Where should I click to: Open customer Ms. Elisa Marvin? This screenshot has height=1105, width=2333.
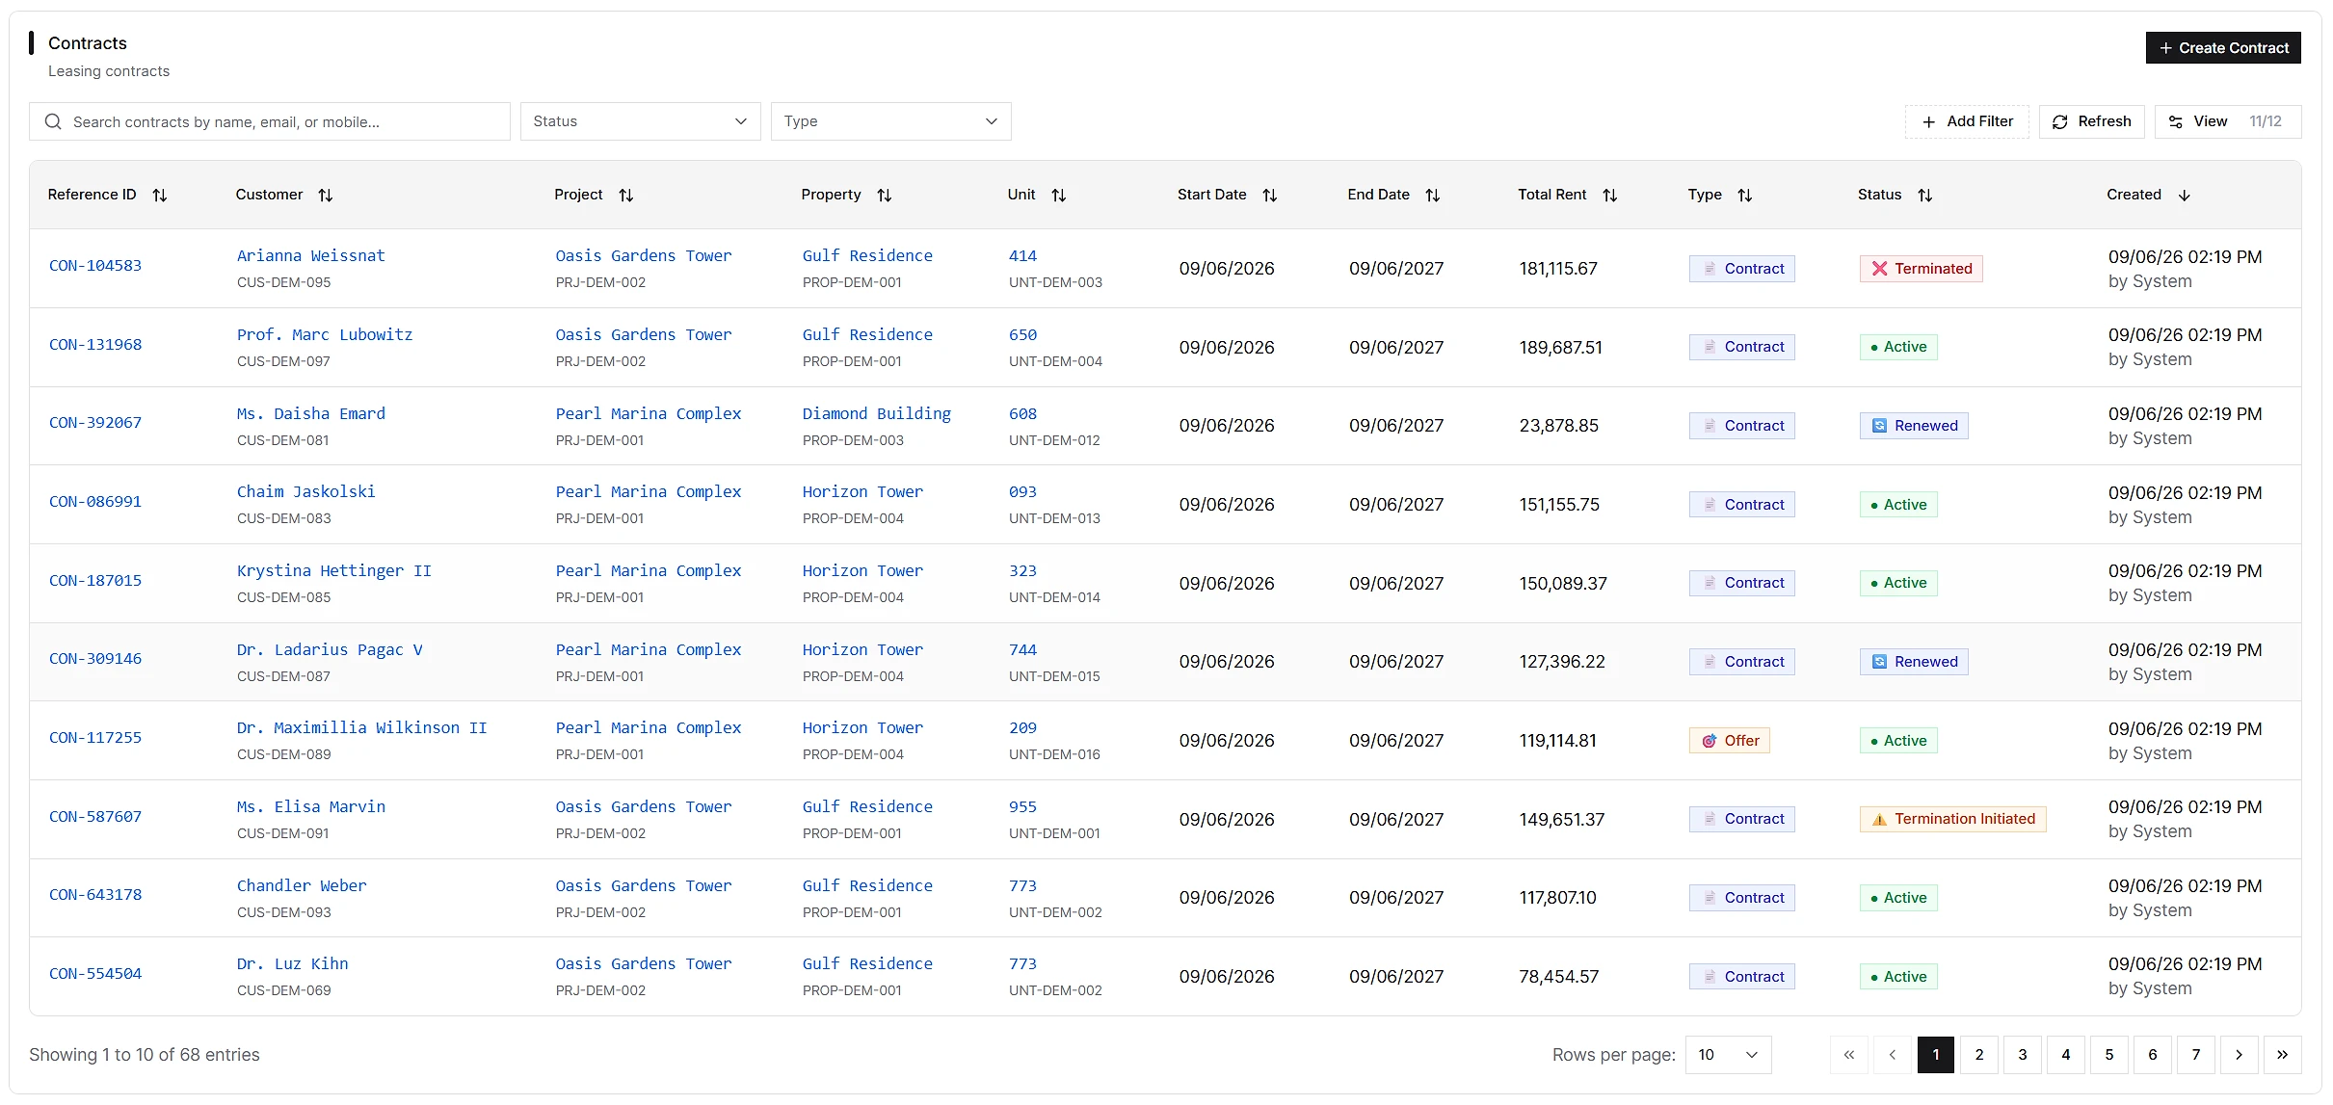click(311, 806)
